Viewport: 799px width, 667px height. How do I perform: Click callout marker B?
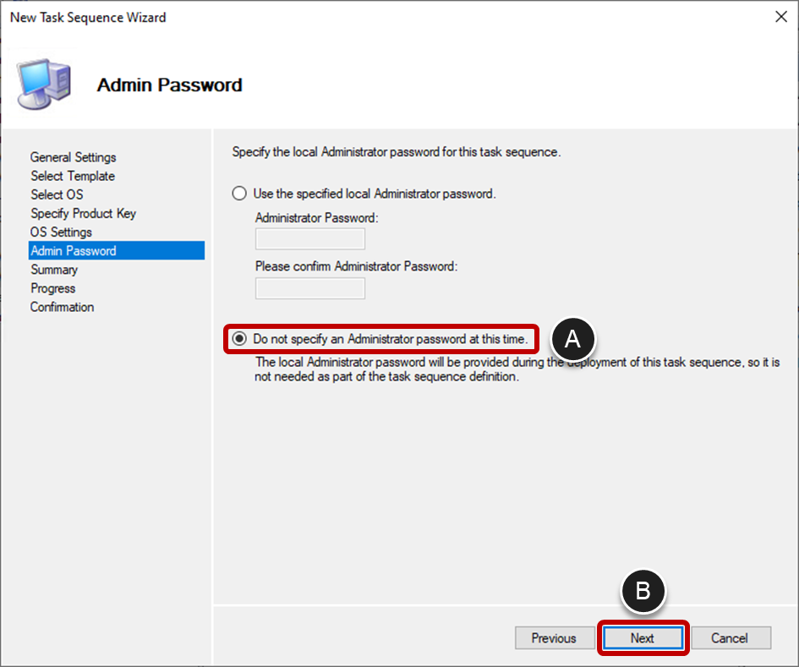point(643,592)
